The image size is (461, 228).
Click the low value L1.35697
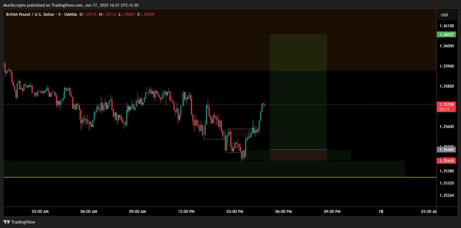click(127, 14)
